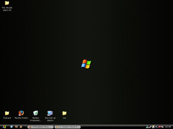Viewport: 173px width, 129px height.
Task: Select the 'Den här cp datorn' icon
Action: click(50, 113)
